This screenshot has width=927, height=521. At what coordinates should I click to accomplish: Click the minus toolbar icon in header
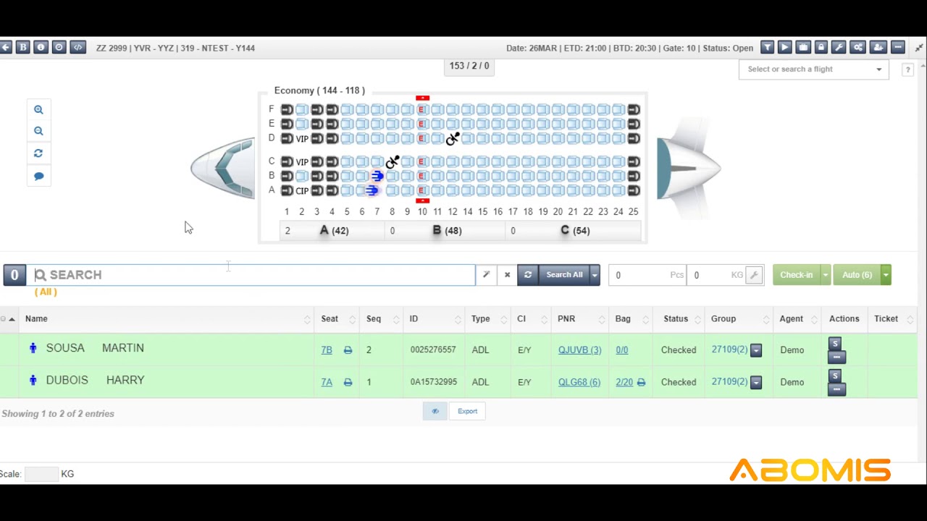point(897,48)
